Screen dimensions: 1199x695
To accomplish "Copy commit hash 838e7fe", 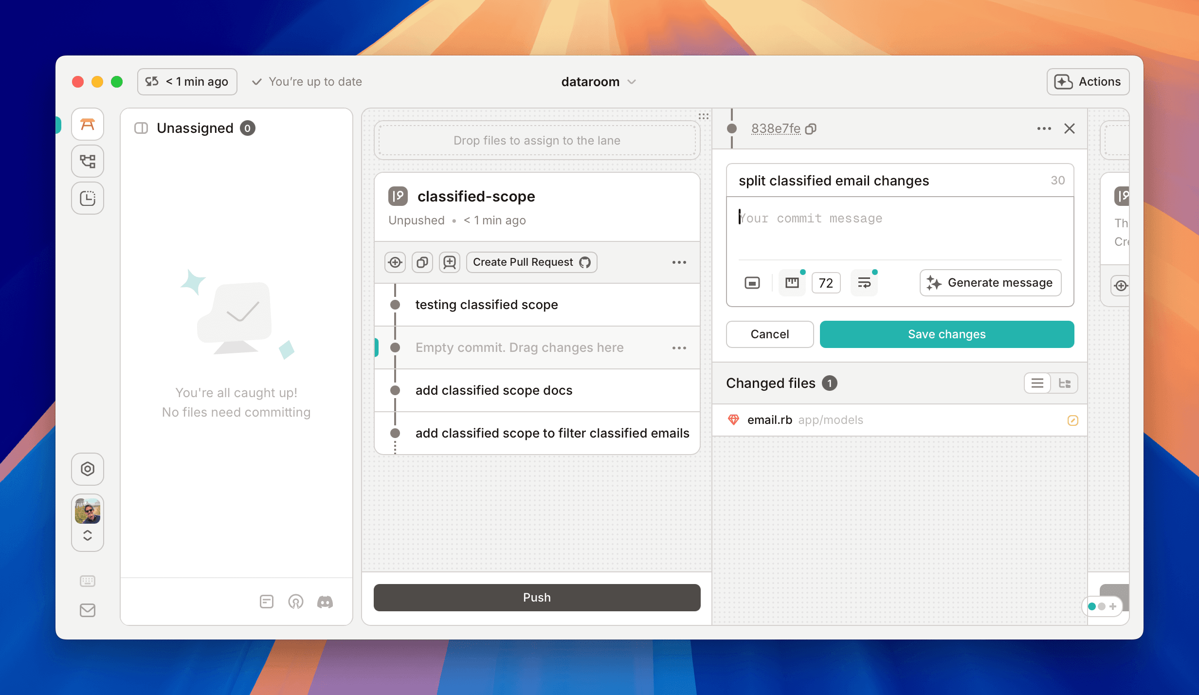I will click(811, 129).
